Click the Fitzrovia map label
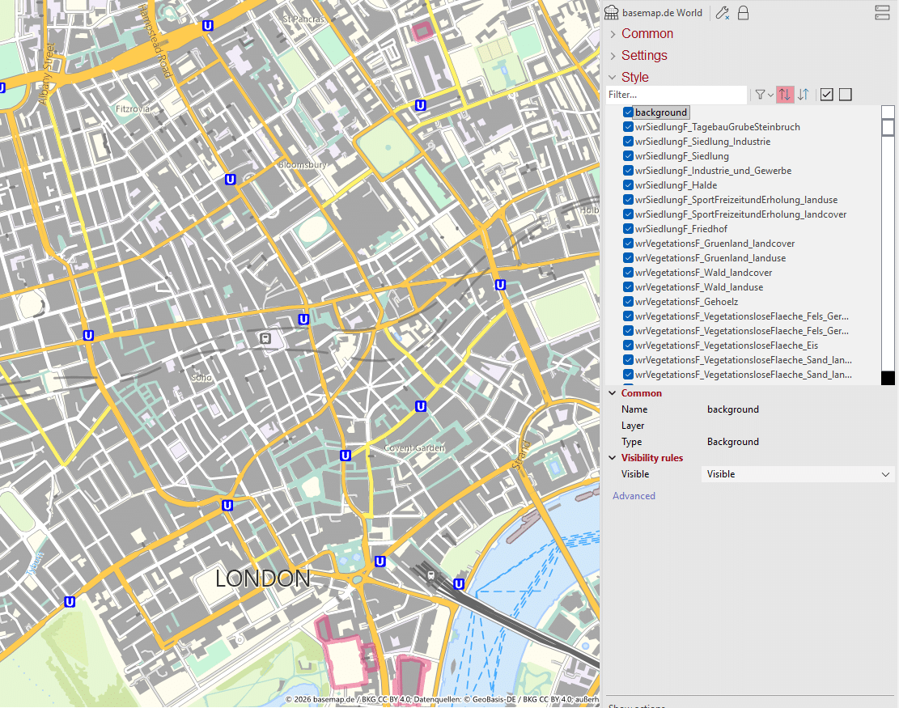The image size is (899, 708). 133,109
